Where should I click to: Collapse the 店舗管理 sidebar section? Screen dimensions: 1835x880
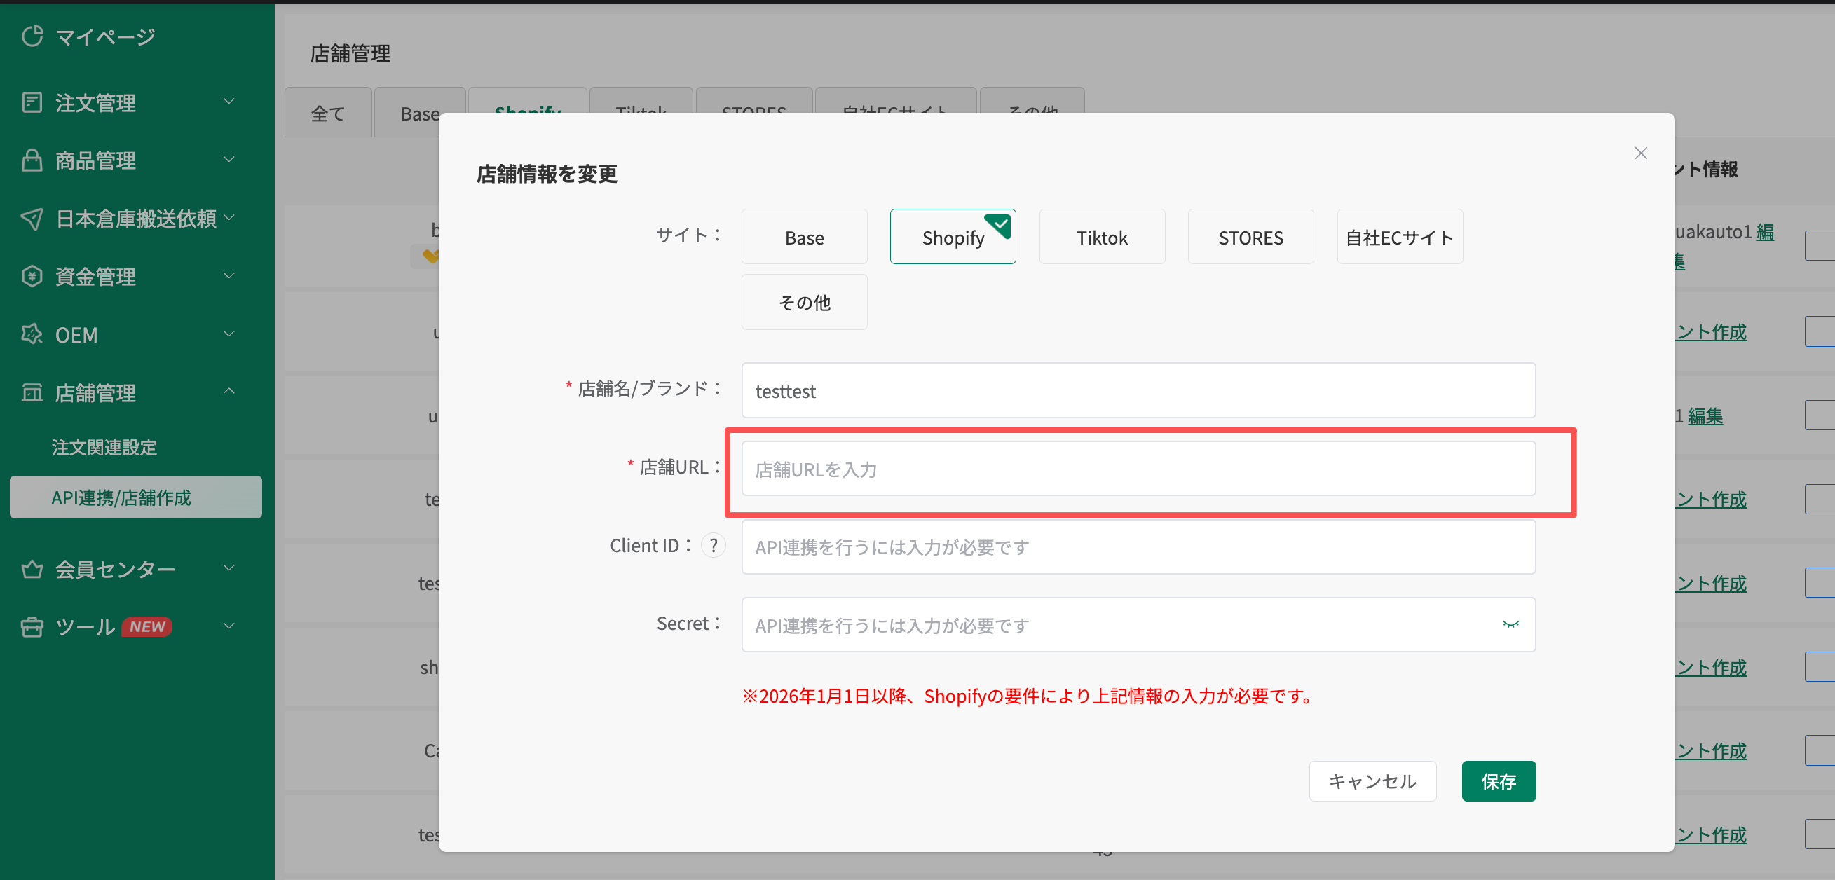[228, 391]
